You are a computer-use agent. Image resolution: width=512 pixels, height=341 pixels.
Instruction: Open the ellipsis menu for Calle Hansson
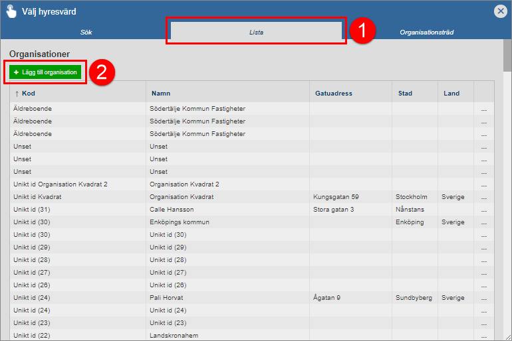tap(484, 210)
